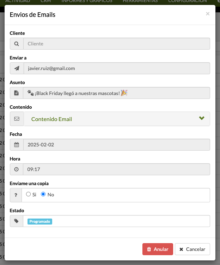Click the clock icon beside Hora
220x265 pixels.
click(x=17, y=169)
